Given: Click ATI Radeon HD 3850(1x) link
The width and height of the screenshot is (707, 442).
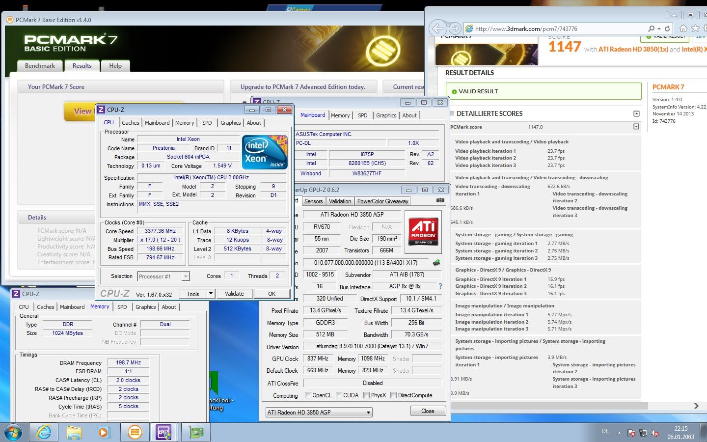Looking at the screenshot, I should click(x=633, y=49).
